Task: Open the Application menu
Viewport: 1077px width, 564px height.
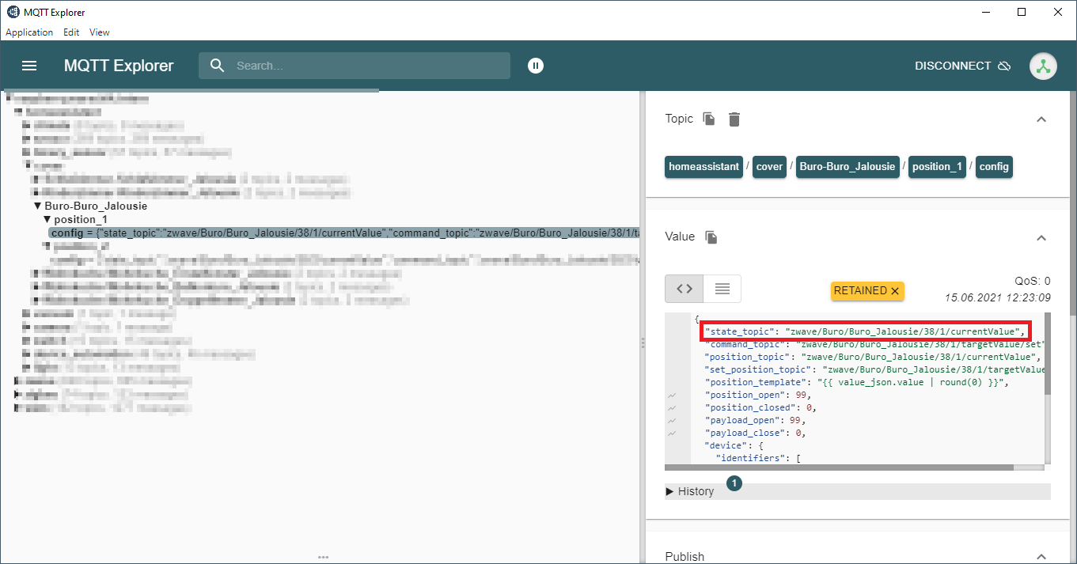Action: 29,32
